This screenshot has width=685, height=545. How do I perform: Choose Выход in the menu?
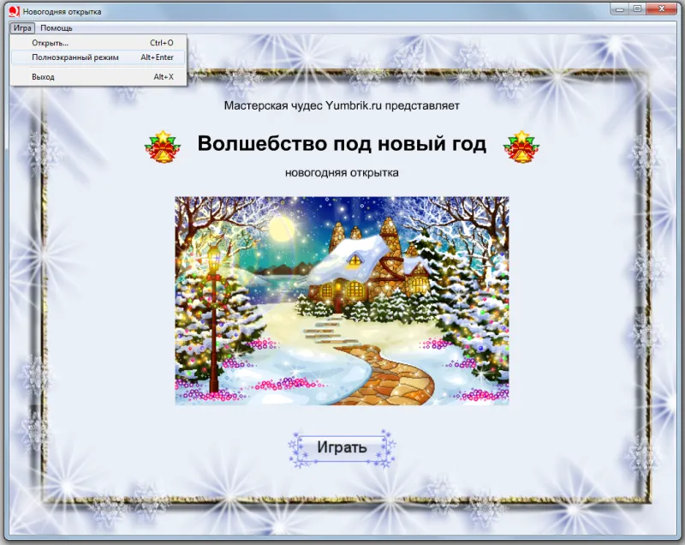(x=98, y=77)
